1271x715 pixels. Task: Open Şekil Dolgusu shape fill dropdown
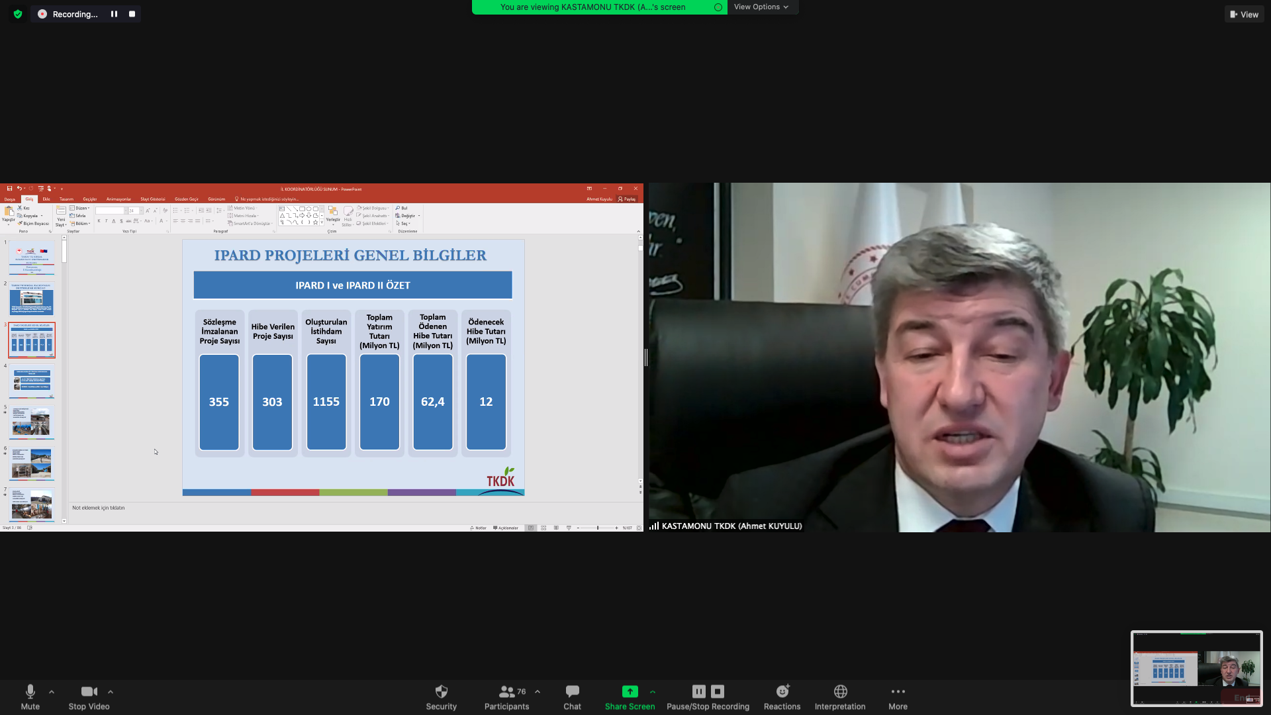[373, 208]
